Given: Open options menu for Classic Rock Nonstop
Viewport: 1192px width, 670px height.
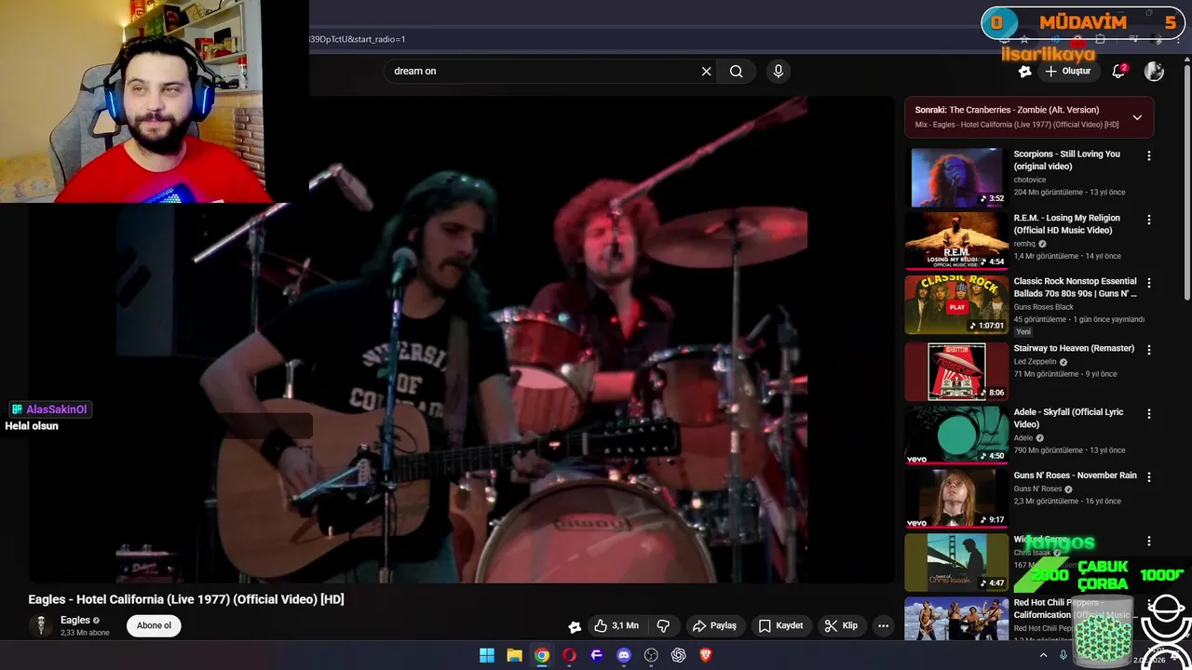Looking at the screenshot, I should [x=1148, y=283].
